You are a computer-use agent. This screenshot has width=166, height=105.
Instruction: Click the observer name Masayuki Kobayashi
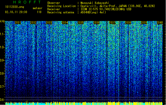coord(95,3)
